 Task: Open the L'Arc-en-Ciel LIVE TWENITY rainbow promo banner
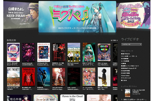[46, 98]
